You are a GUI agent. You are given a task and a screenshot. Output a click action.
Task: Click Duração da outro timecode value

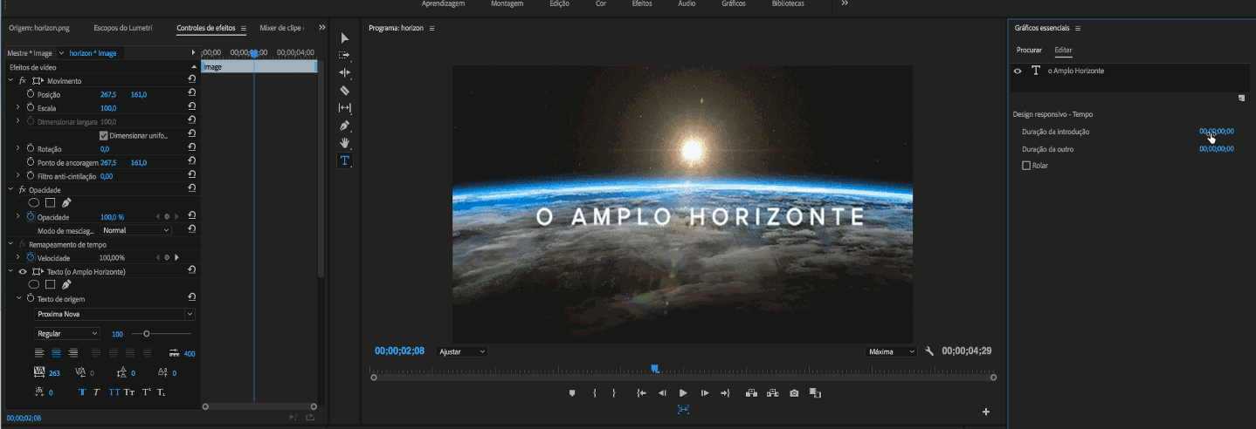(1217, 149)
